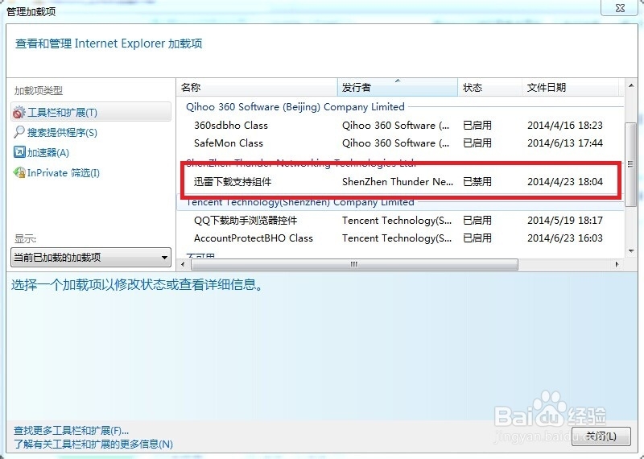Click the scroll down arrow of list
This screenshot has width=644, height=459.
pyautogui.click(x=631, y=251)
